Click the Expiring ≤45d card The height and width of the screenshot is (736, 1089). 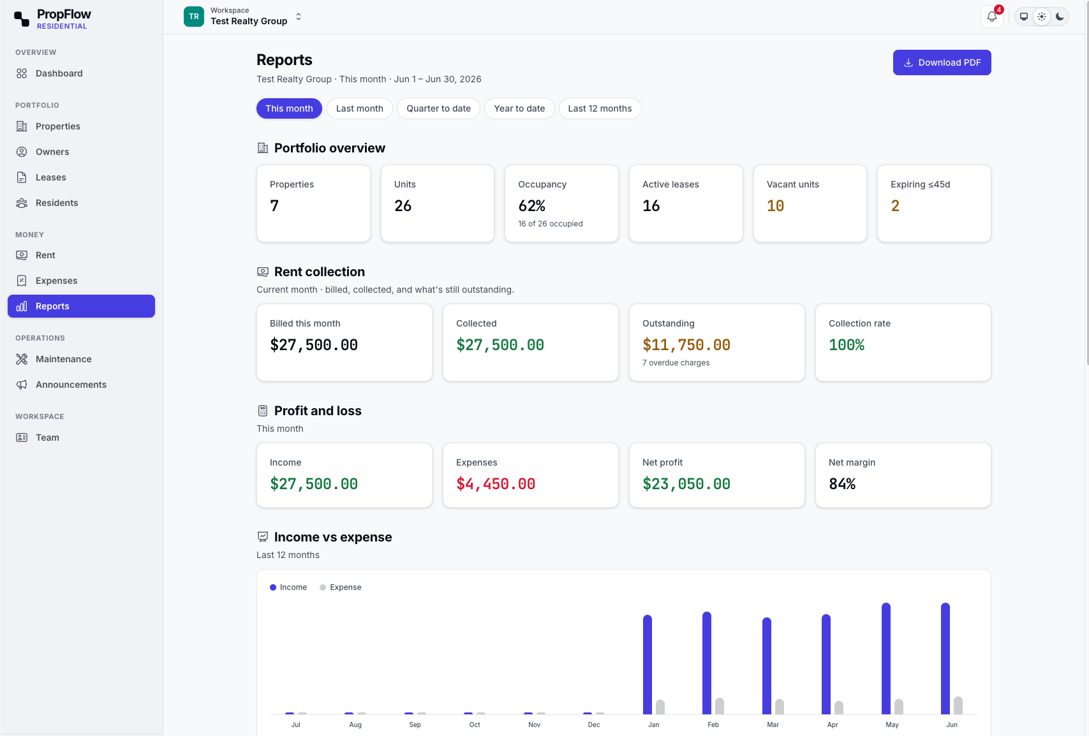(934, 203)
